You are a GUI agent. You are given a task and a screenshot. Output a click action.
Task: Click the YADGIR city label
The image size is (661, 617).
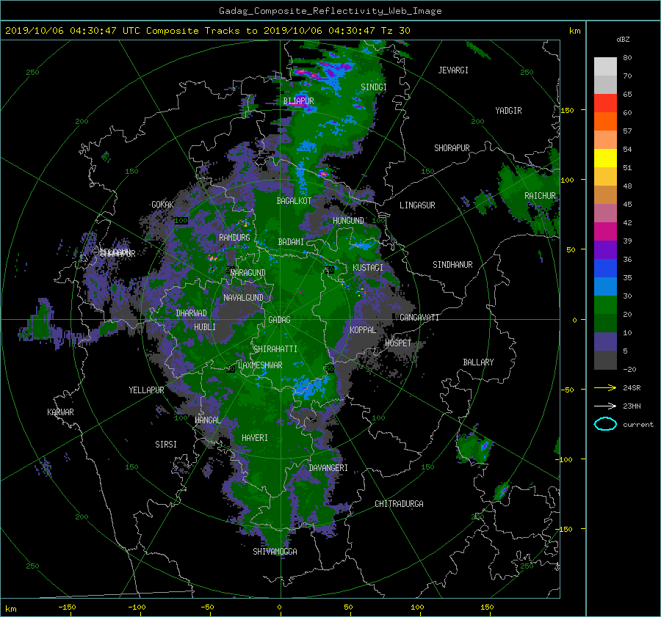(508, 111)
